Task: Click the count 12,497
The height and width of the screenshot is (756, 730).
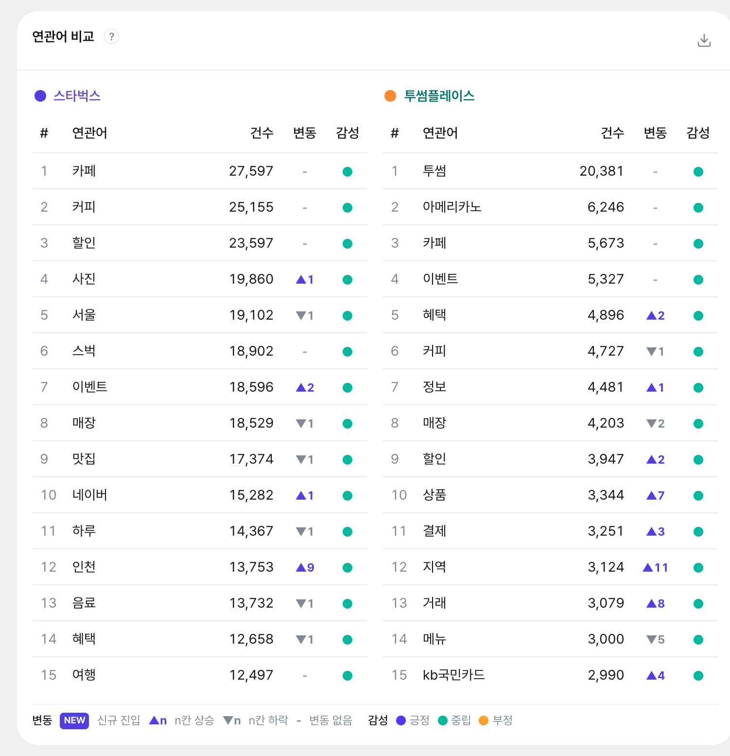Action: coord(251,675)
